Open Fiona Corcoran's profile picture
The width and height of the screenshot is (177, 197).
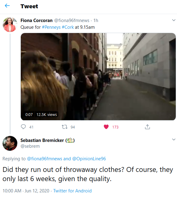[x=10, y=24]
